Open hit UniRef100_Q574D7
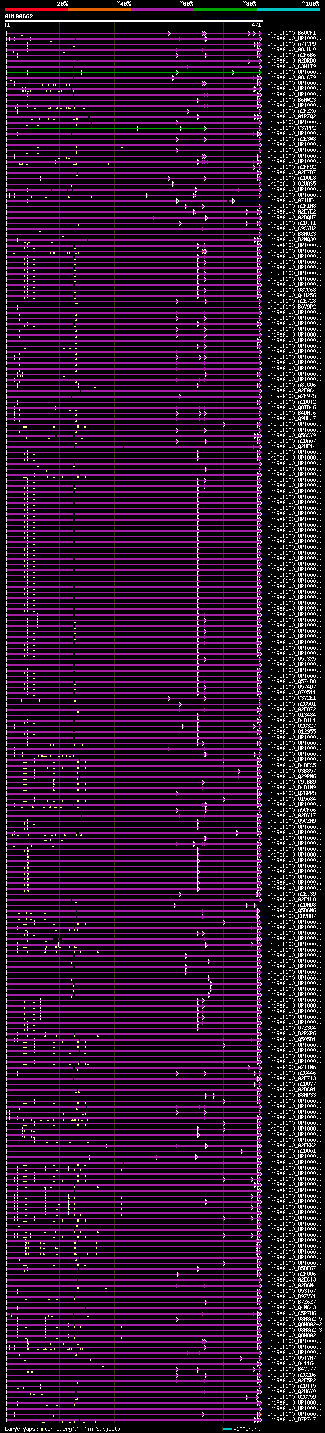This screenshot has height=1433, width=325. [291, 686]
